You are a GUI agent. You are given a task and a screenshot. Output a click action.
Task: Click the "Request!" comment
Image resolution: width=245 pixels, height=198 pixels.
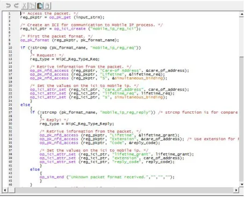coord(47,55)
